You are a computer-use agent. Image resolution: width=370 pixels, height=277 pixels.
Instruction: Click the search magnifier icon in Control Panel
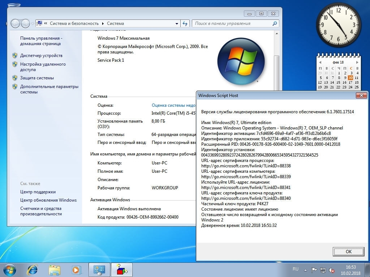tap(275, 23)
